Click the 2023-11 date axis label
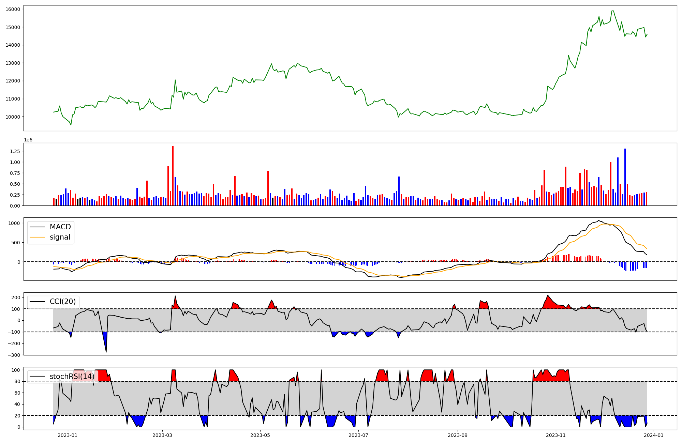Viewport: 682px width, 443px height. 556,435
